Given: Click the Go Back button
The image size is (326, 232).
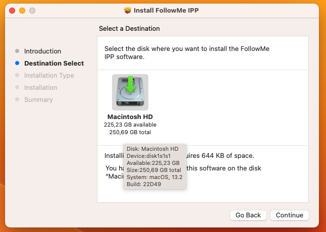Looking at the screenshot, I should (248, 215).
